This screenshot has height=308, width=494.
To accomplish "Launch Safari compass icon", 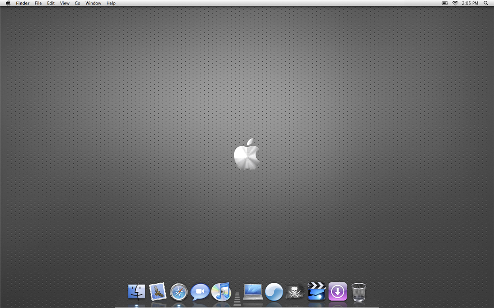I will click(x=179, y=292).
